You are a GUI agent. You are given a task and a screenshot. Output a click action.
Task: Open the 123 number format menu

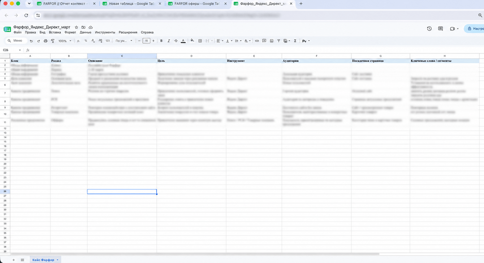coord(108,41)
